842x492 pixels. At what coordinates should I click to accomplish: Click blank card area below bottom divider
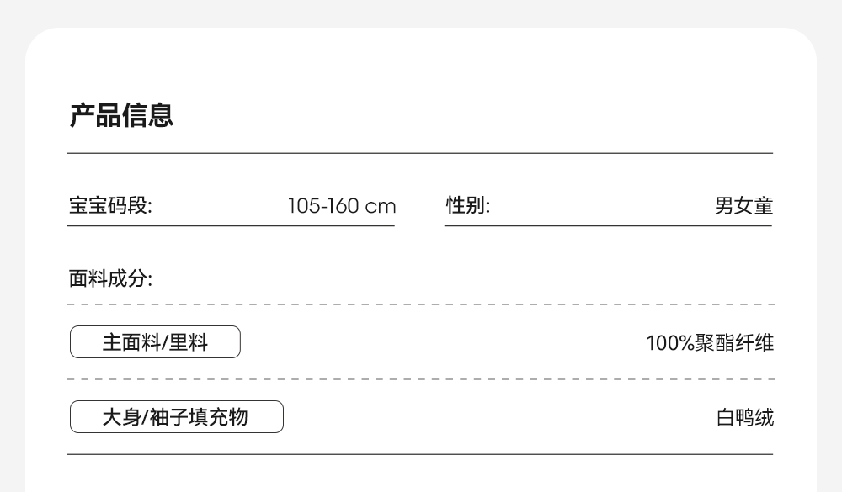[x=419, y=475]
